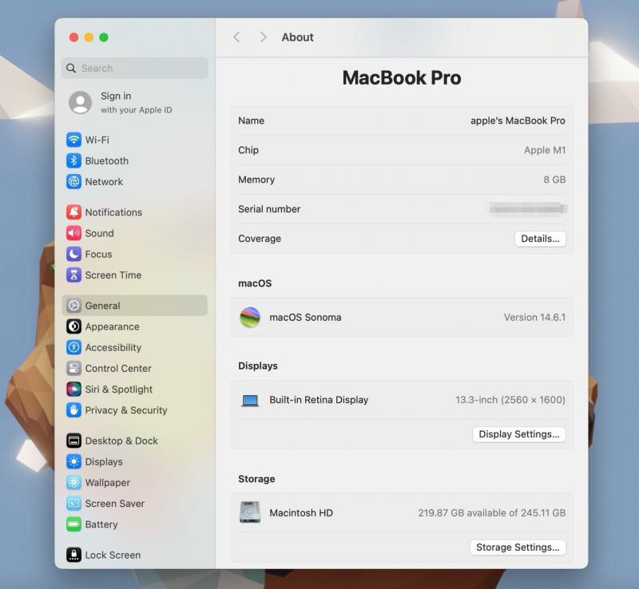The width and height of the screenshot is (639, 589).
Task: Click the Battery icon in sidebar
Action: (x=73, y=524)
